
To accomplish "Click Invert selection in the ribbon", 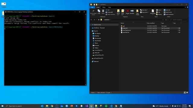I will 169,14.
